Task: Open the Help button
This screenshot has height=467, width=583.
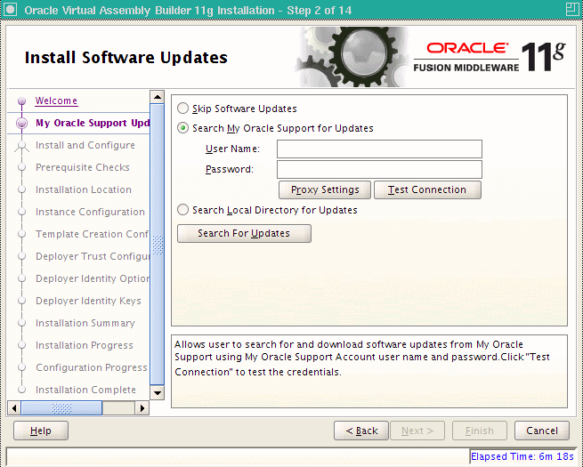Action: tap(41, 431)
